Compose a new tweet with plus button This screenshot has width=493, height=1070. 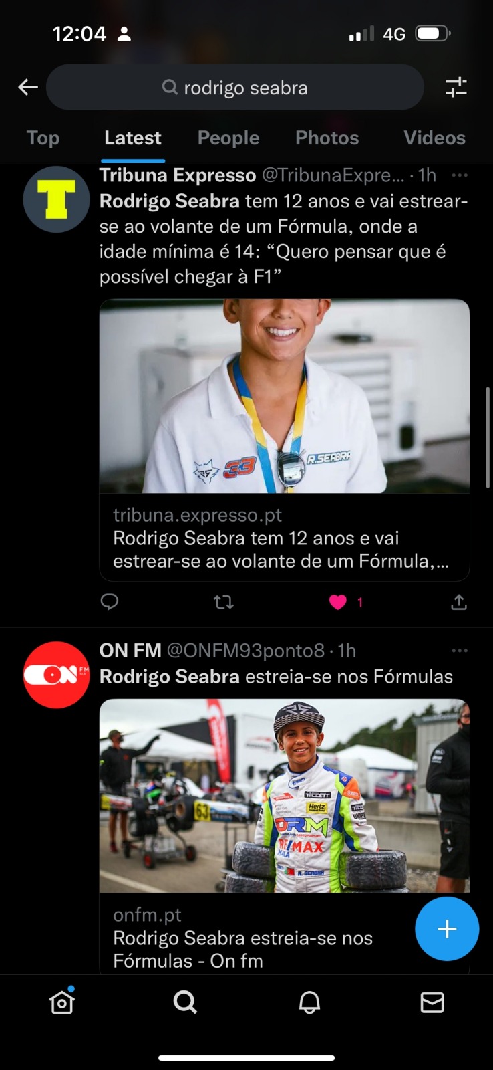tap(446, 928)
